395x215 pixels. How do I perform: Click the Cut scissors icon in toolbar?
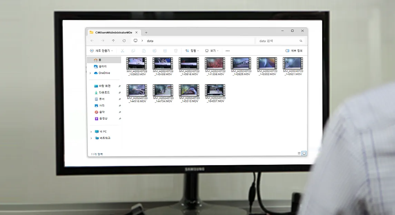coord(122,51)
